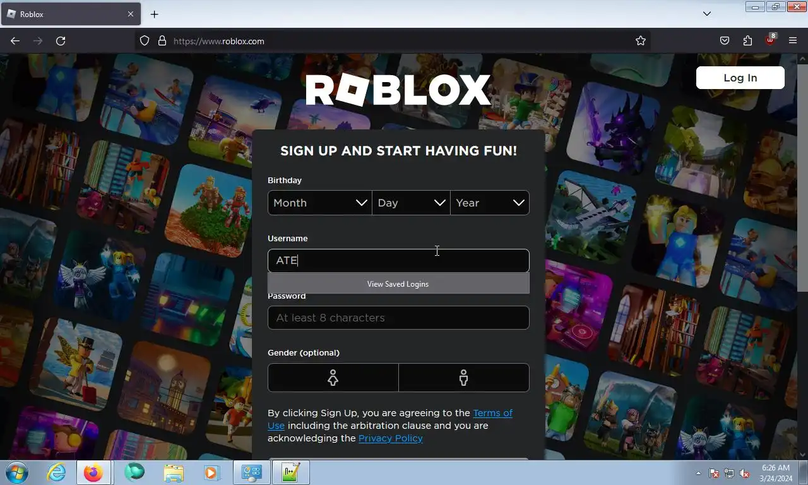808x485 pixels.
Task: Click the network tray icon
Action: coord(729,473)
